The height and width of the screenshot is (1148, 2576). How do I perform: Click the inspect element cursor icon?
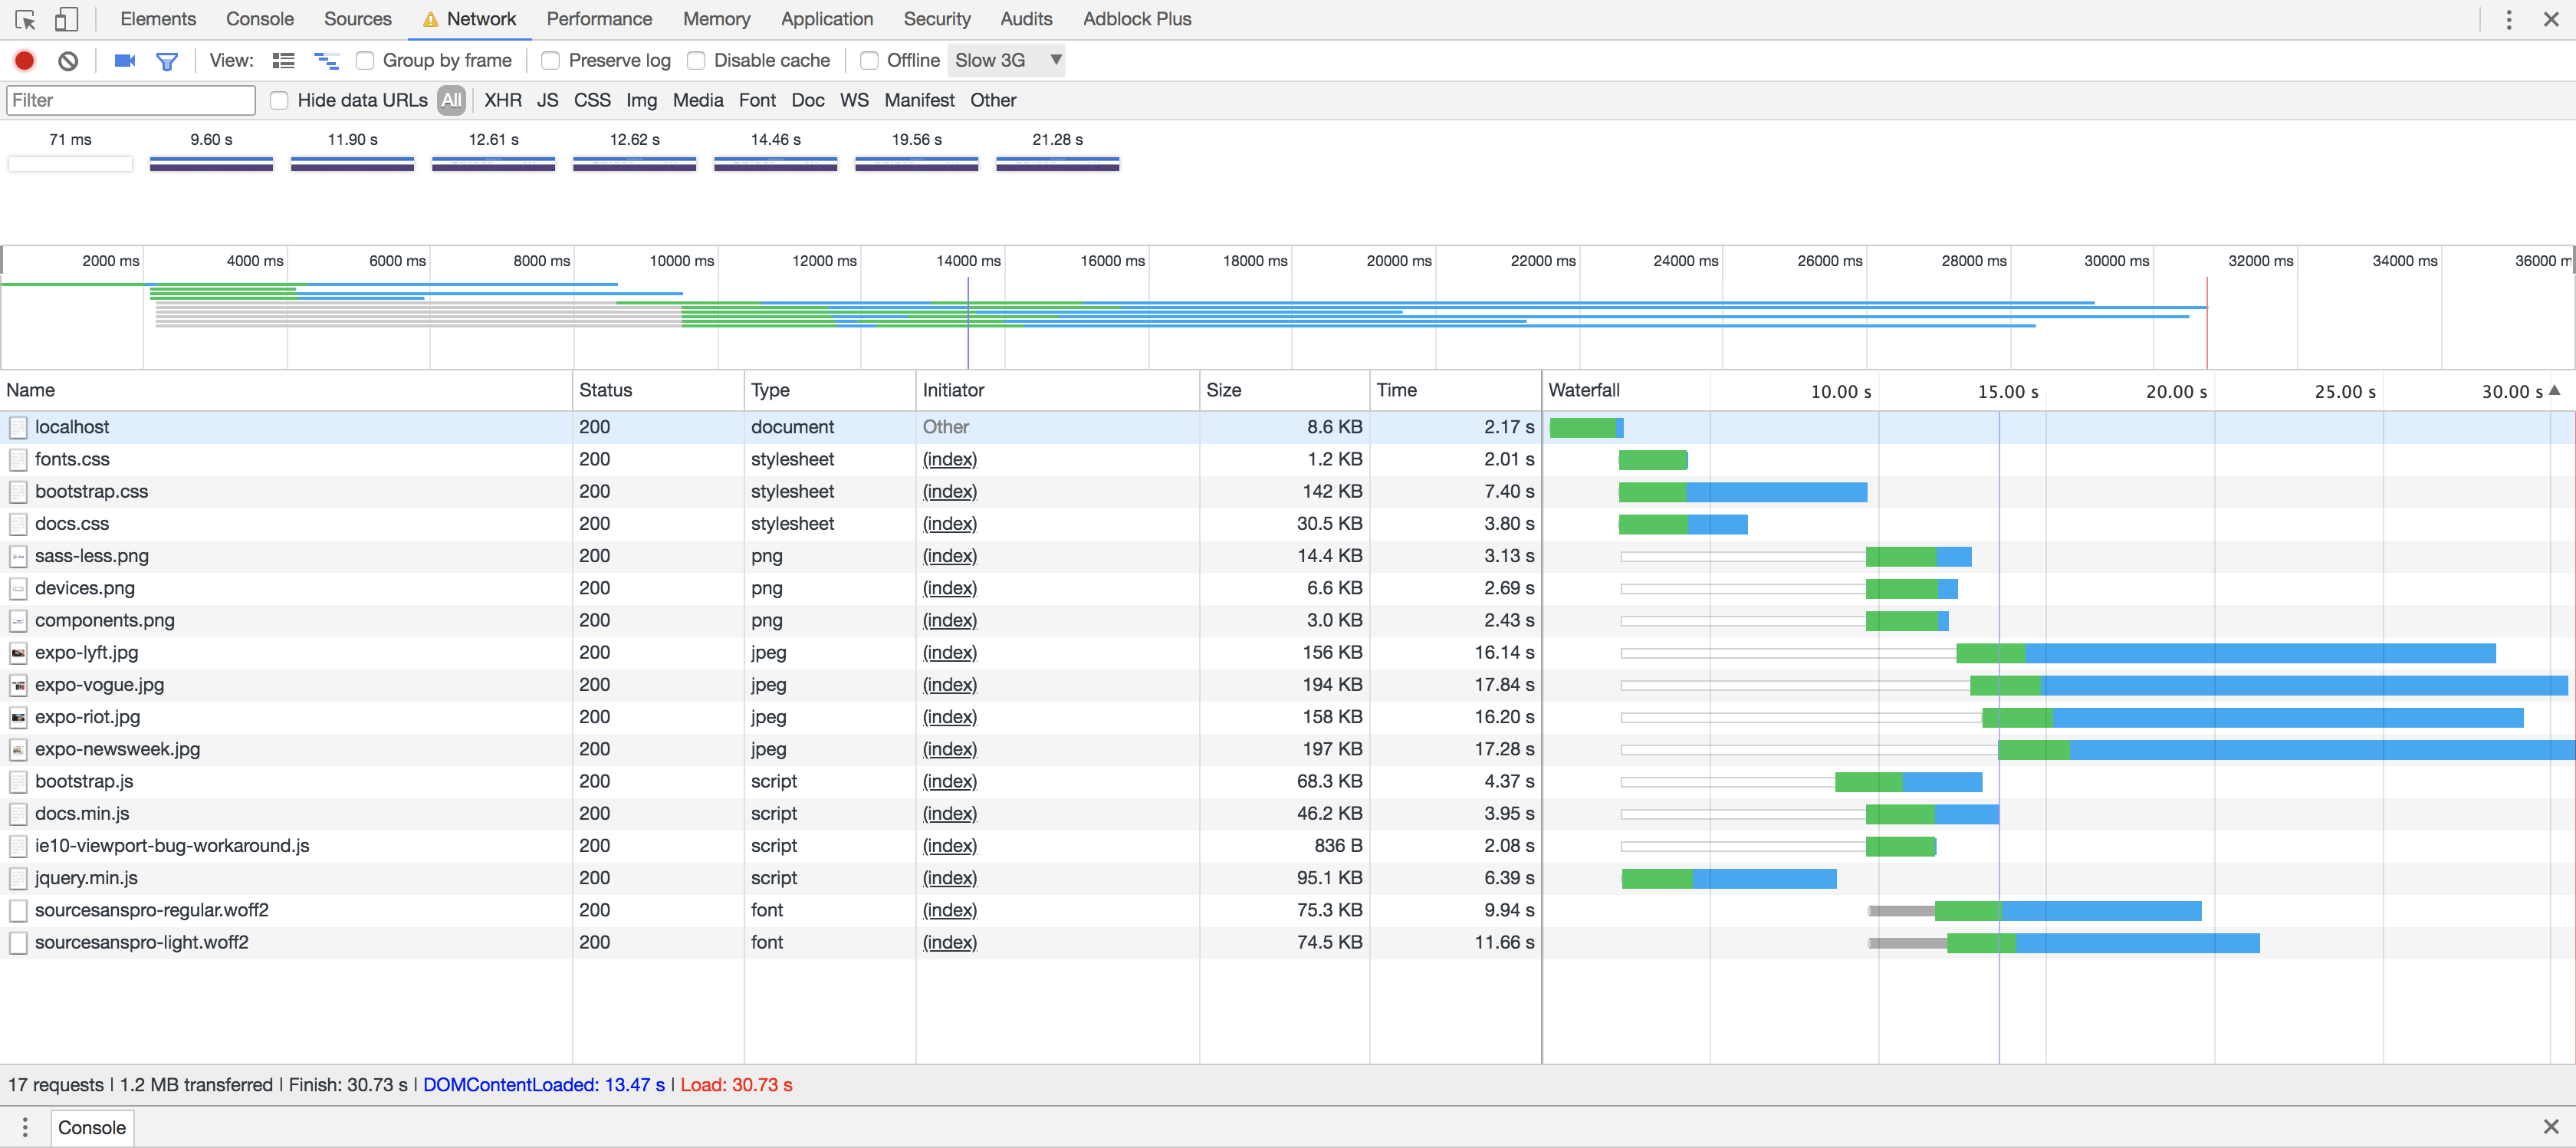[26, 19]
